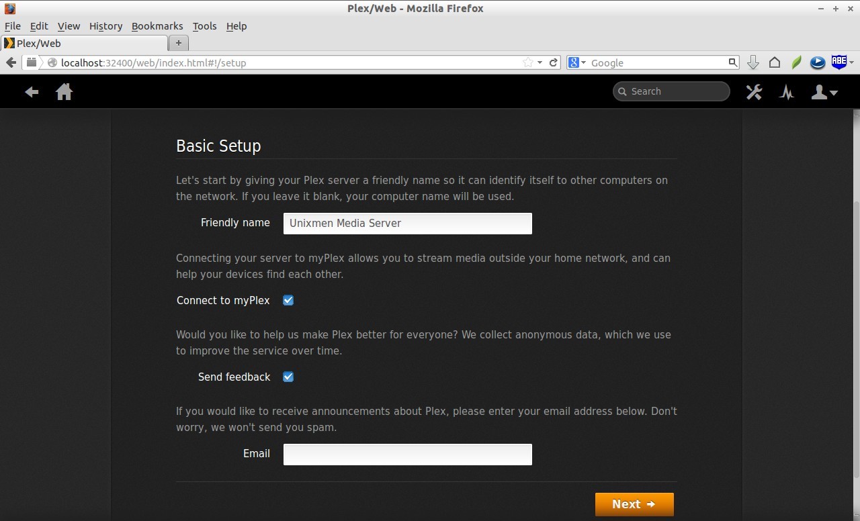Open the Help menu
This screenshot has width=860, height=521.
236,26
